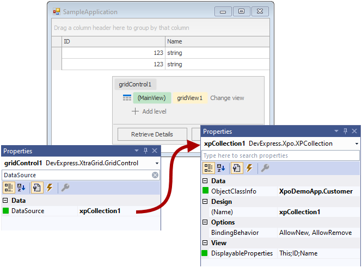362x268 pixels.
Task: Click Alphabetical sort icon in xpCollection1 Properties
Action: (x=221, y=168)
